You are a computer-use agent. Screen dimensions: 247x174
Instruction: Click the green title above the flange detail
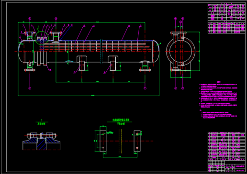pos(42,122)
